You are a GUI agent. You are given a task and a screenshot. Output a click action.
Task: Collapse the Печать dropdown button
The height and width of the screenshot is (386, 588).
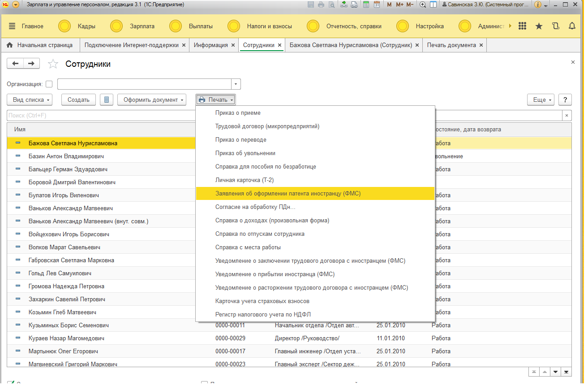point(216,100)
